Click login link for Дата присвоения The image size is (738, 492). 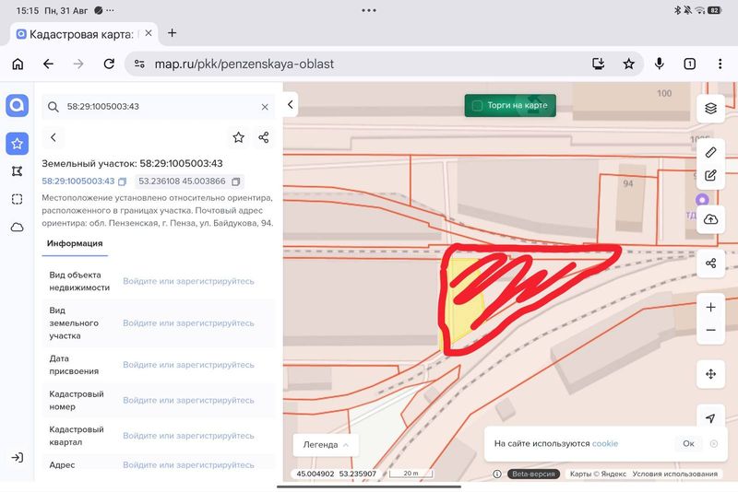tap(188, 365)
